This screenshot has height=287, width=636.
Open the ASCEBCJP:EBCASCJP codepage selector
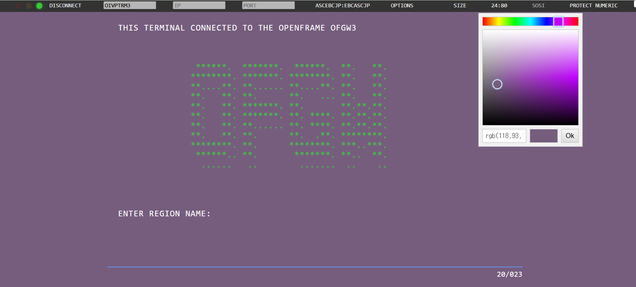click(342, 6)
